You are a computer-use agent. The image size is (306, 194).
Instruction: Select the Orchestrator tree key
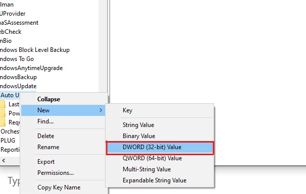[10, 132]
